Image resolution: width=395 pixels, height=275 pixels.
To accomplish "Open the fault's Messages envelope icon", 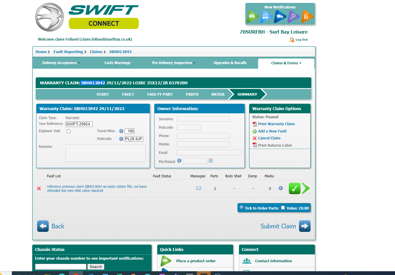I will click(x=199, y=188).
